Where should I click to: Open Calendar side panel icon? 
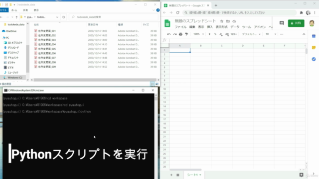pyautogui.click(x=314, y=36)
